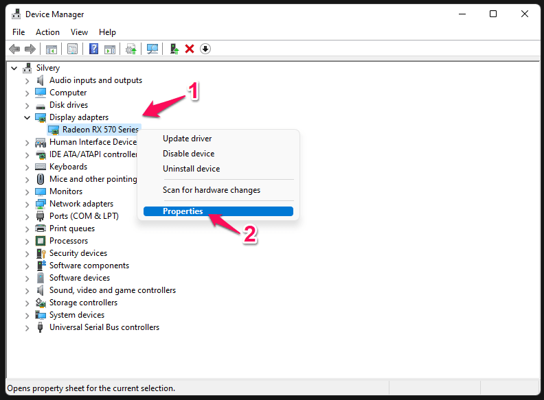This screenshot has height=400, width=544.
Task: Open the Action menu
Action: pos(47,32)
